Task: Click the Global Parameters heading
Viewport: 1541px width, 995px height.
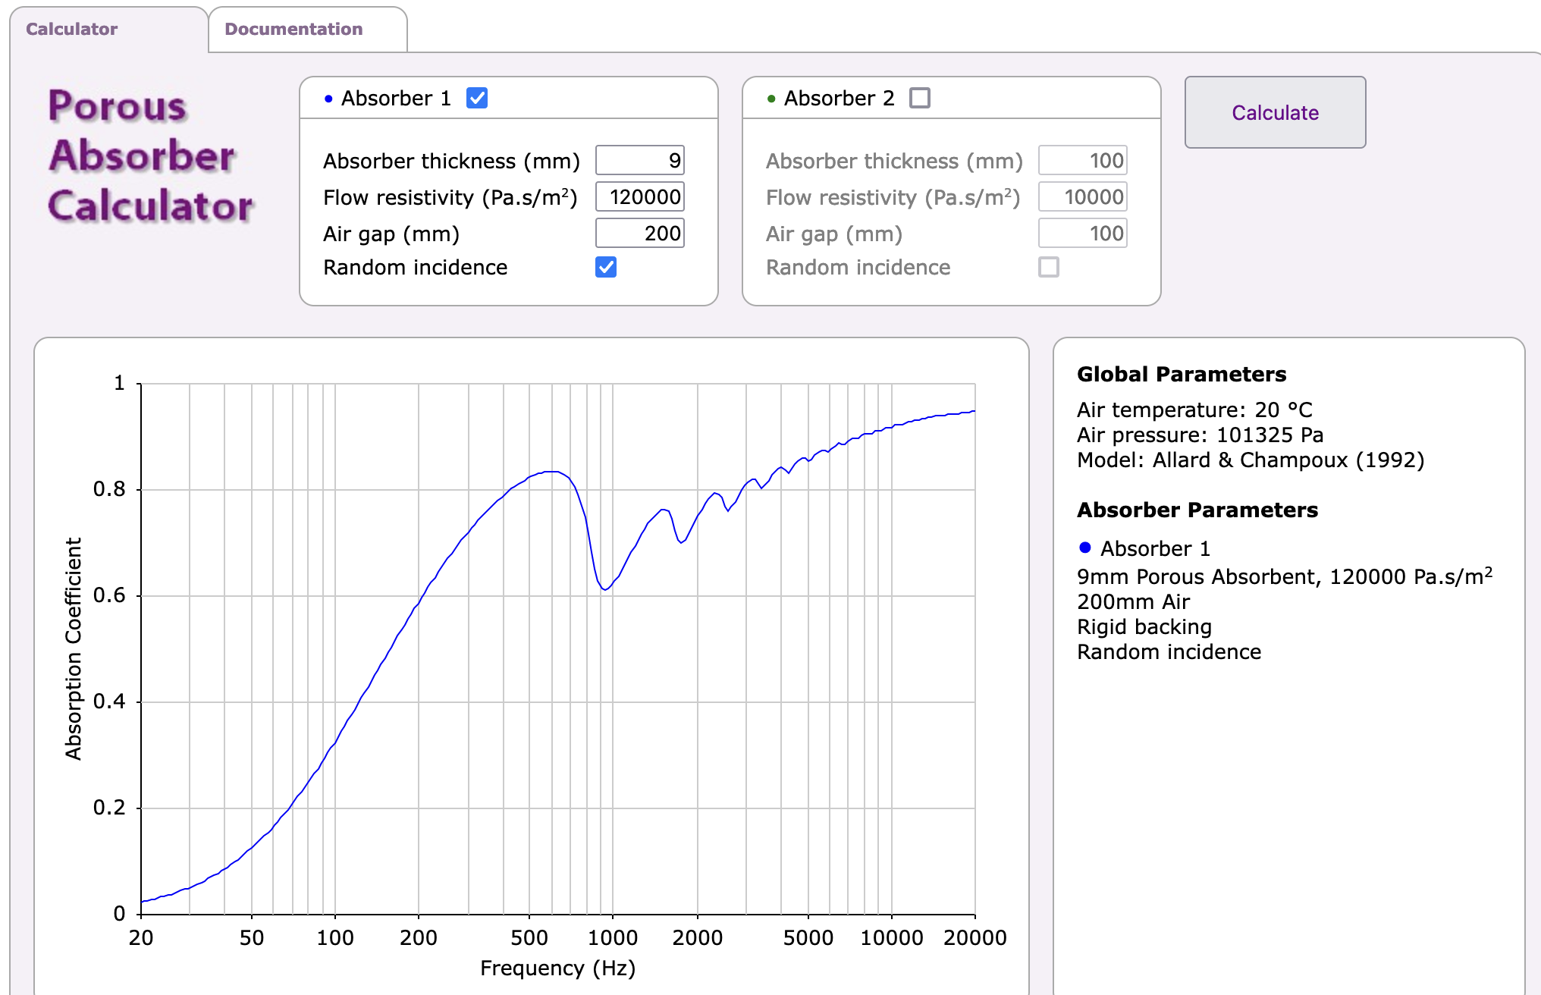Action: pos(1181,374)
